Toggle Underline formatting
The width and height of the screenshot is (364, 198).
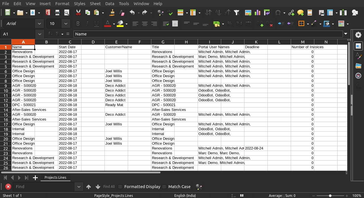coord(97,24)
